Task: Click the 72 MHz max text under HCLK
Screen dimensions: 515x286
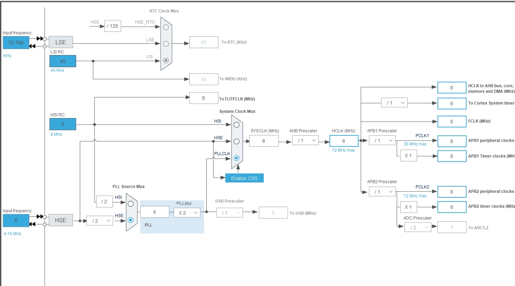Action: pyautogui.click(x=343, y=150)
